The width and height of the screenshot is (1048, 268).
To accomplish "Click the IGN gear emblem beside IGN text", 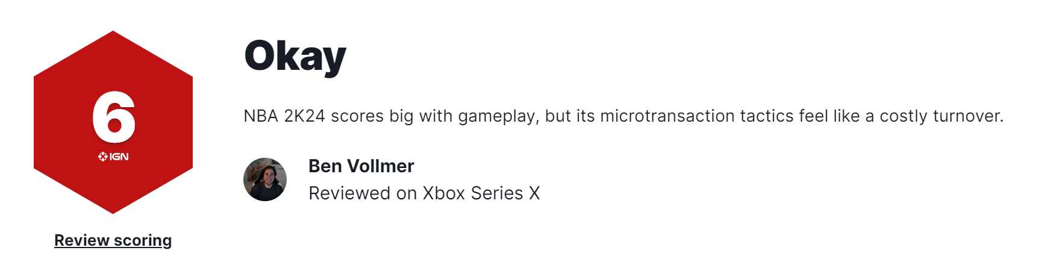I will 102,157.
